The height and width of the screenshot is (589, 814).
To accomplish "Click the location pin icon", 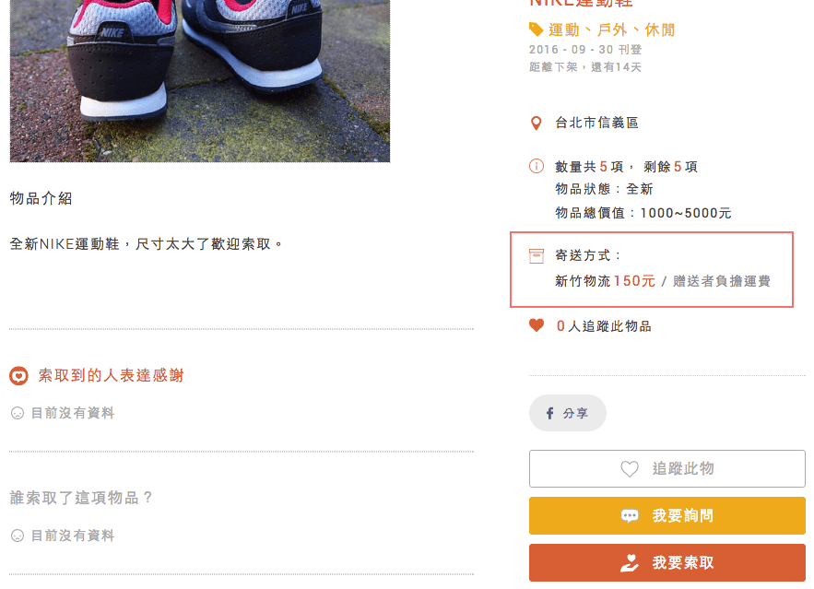I will [x=537, y=123].
